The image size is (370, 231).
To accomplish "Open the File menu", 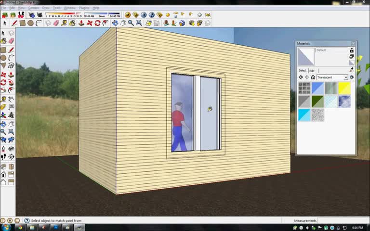I will pyautogui.click(x=3, y=8).
